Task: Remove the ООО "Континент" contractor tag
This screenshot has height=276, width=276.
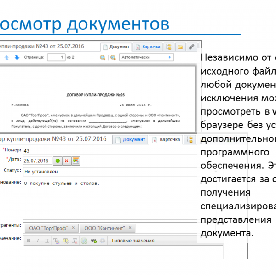Action: (x=131, y=228)
